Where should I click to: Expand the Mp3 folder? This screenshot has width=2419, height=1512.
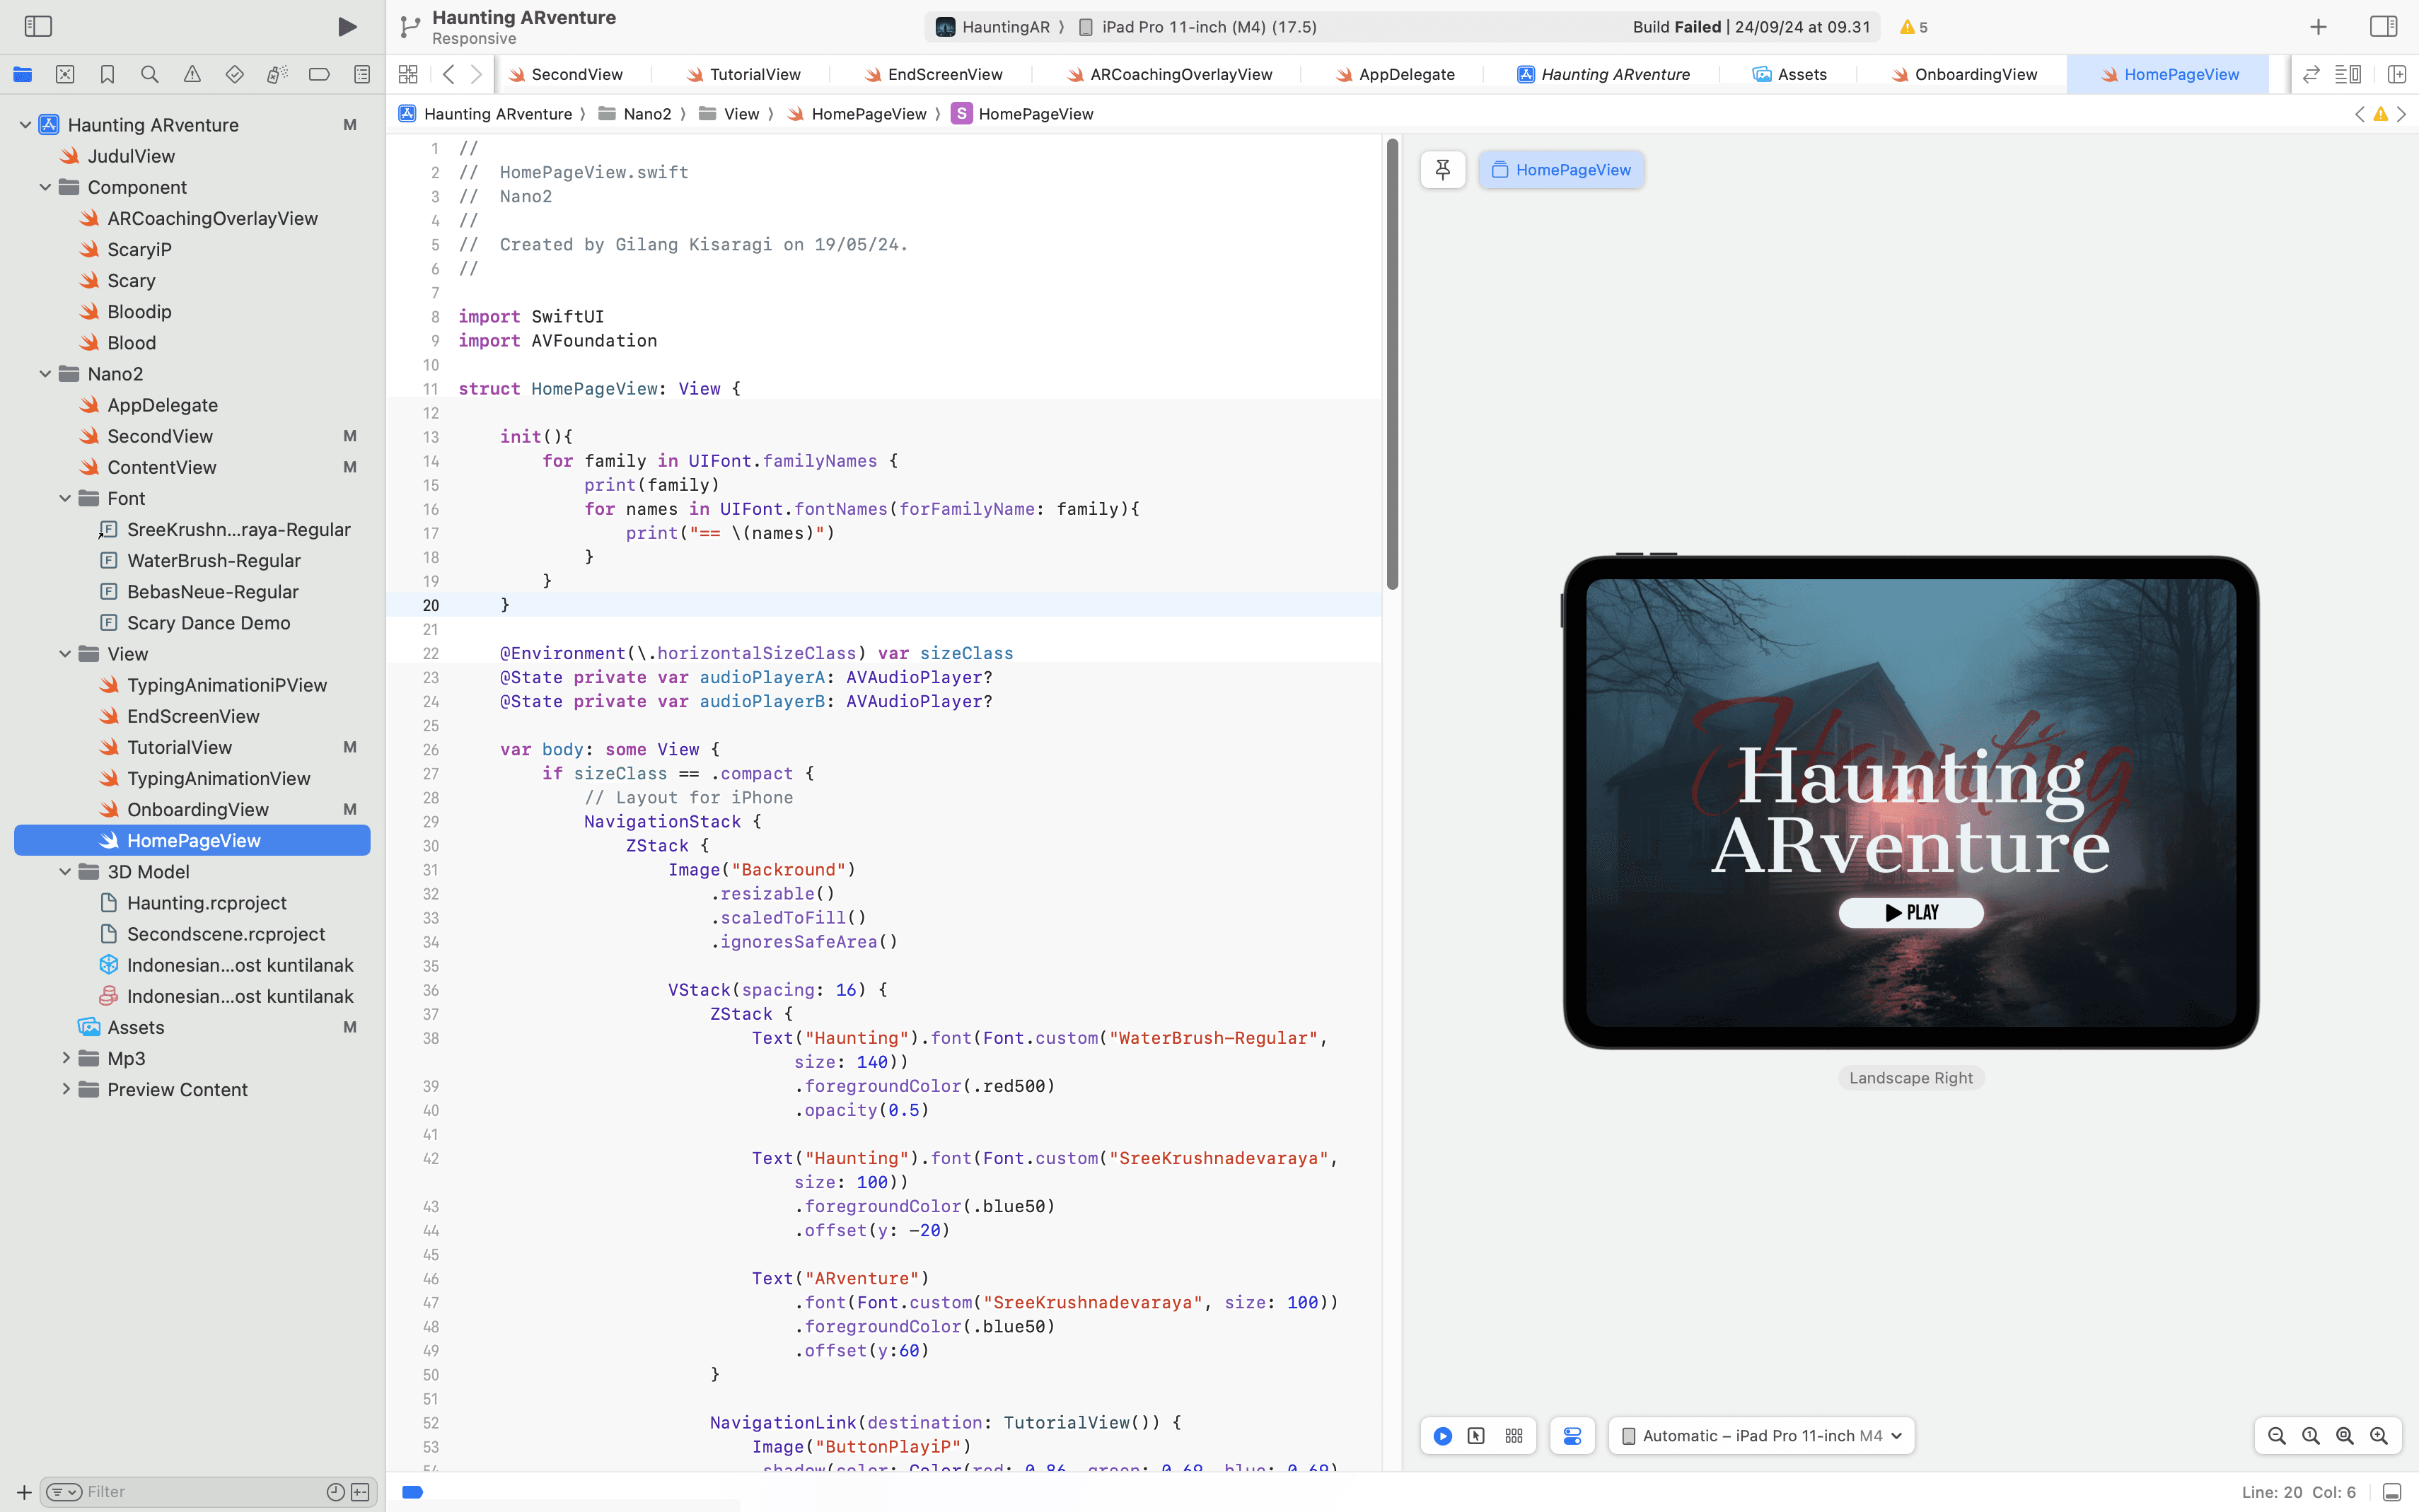(65, 1058)
